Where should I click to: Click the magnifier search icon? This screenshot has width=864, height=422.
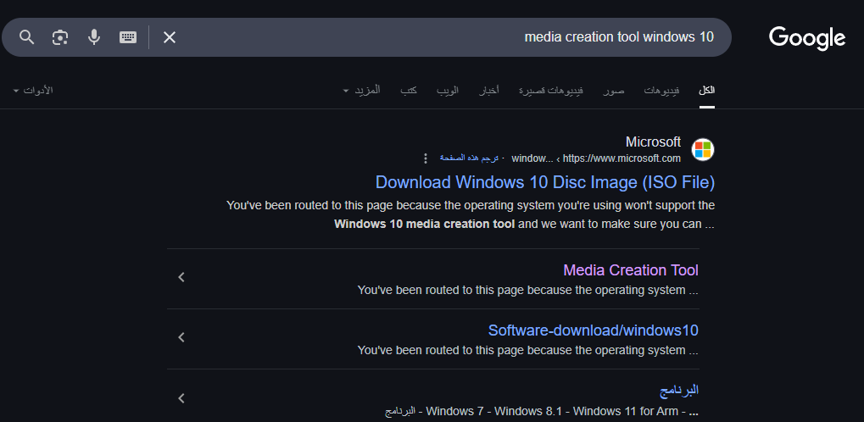click(x=26, y=37)
